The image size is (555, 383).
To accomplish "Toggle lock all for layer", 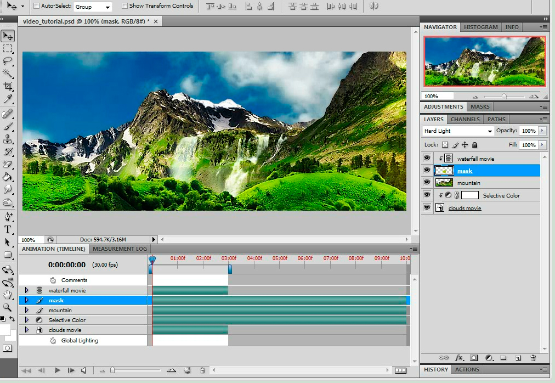I will pyautogui.click(x=474, y=144).
